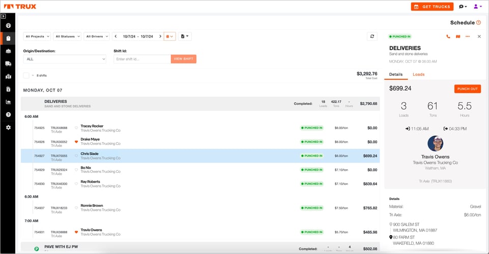Click the 10/7/24 - 10/7/24 date range
Image resolution: width=489 pixels, height=254 pixels.
138,37
